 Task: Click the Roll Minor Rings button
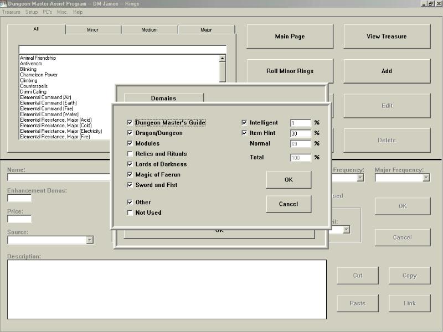(x=290, y=71)
